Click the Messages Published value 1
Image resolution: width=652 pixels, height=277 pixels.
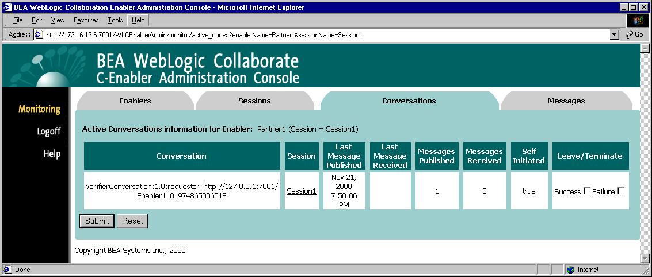point(437,191)
